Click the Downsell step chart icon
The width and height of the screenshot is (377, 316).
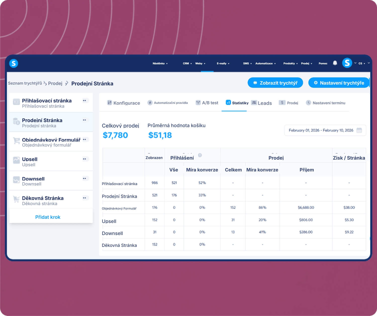16,180
